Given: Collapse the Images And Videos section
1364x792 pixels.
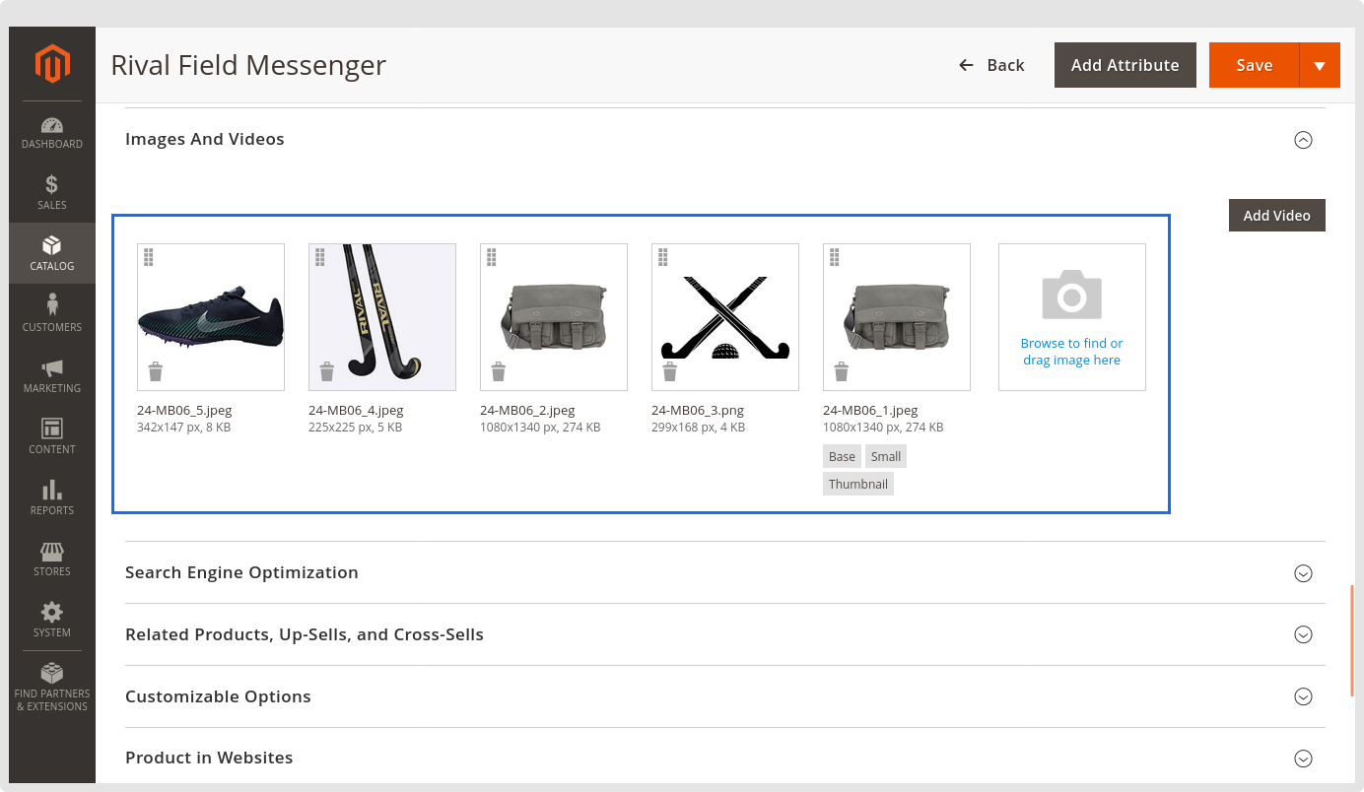Looking at the screenshot, I should click(1303, 140).
